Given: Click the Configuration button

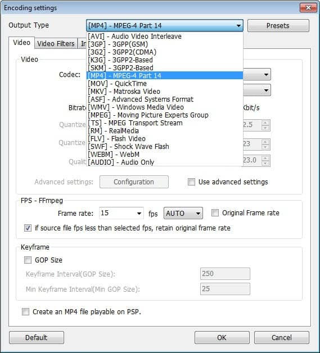Looking at the screenshot, I should point(134,182).
